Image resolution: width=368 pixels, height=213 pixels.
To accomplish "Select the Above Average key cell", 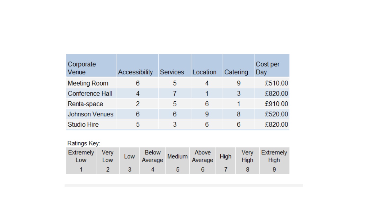I will (x=202, y=160).
